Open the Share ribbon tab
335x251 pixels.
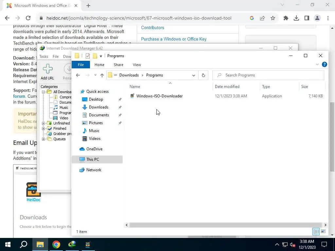click(118, 65)
